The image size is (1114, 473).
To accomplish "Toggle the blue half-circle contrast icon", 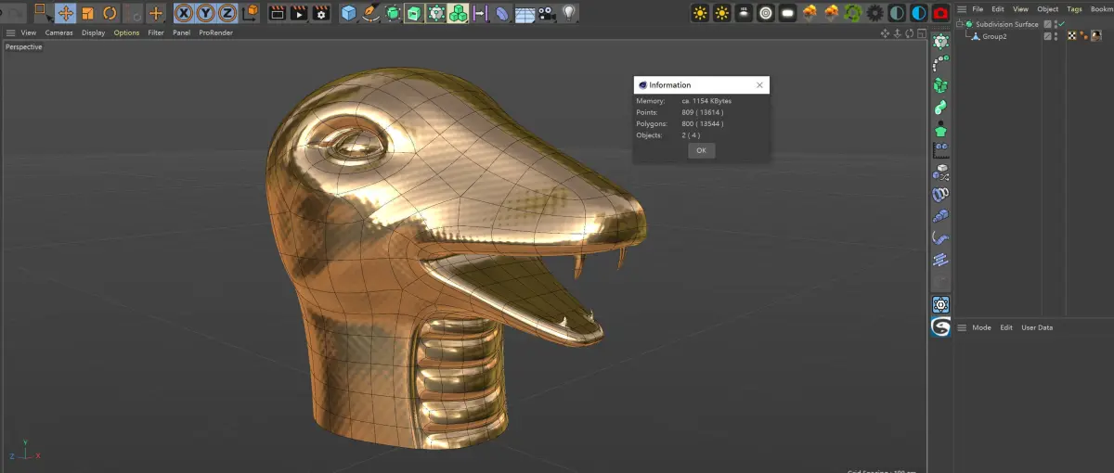I will point(918,13).
